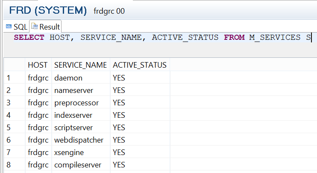The height and width of the screenshot is (173, 317).
Task: Switch to the SQL tab
Action: (17, 27)
